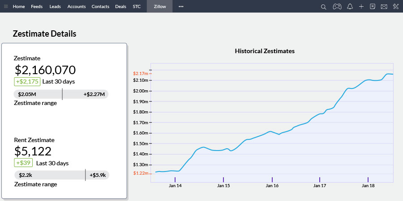Image resolution: width=403 pixels, height=201 pixels.
Task: Open the notifications bell
Action: pyautogui.click(x=350, y=7)
